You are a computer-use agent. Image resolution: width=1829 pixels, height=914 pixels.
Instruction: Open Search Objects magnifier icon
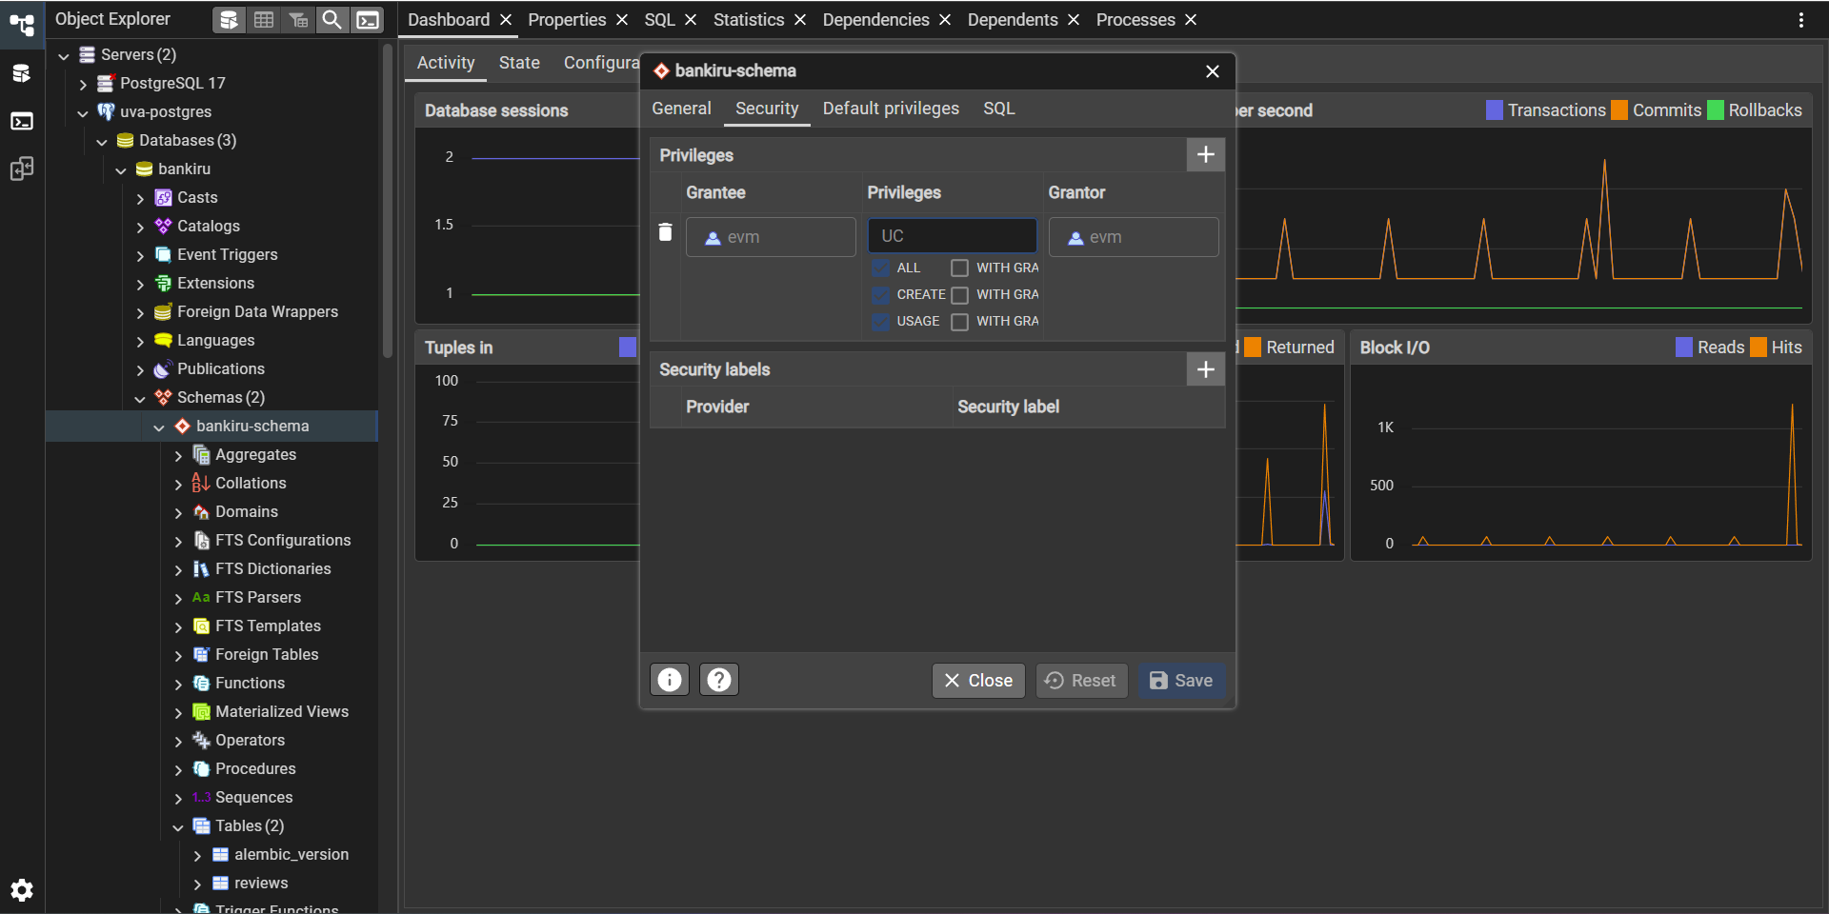(x=332, y=19)
